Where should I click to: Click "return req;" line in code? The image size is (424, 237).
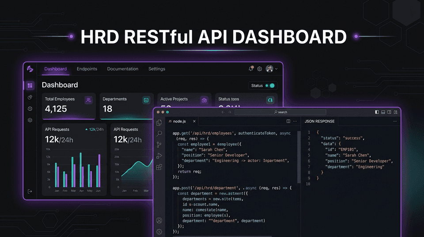(x=189, y=172)
